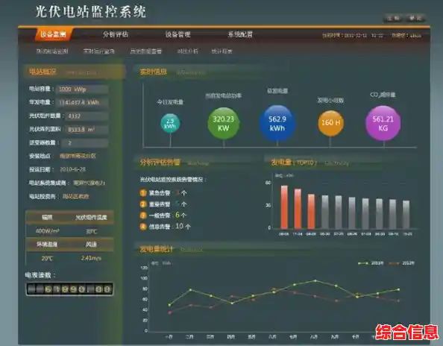Click the 电站概况 panel header

coord(75,72)
